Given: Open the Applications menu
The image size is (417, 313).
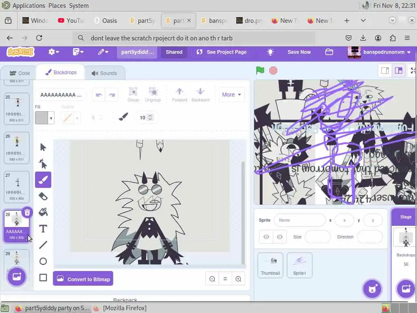Looking at the screenshot, I should pyautogui.click(x=29, y=6).
